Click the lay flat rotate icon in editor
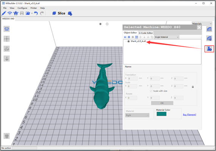 [148, 37]
